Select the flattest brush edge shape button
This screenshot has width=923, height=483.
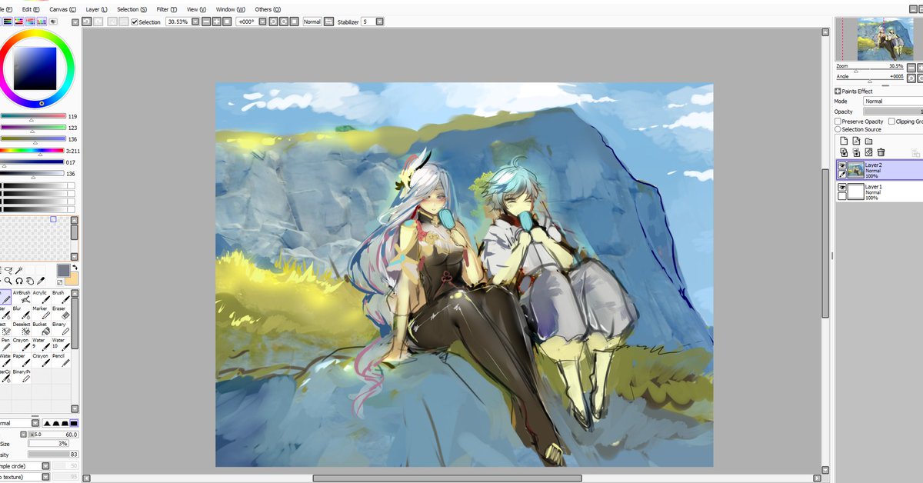pyautogui.click(x=74, y=423)
